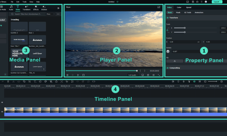The height and width of the screenshot is (136, 227).
Task: Toggle the Transform section switch
Action: 167,18
